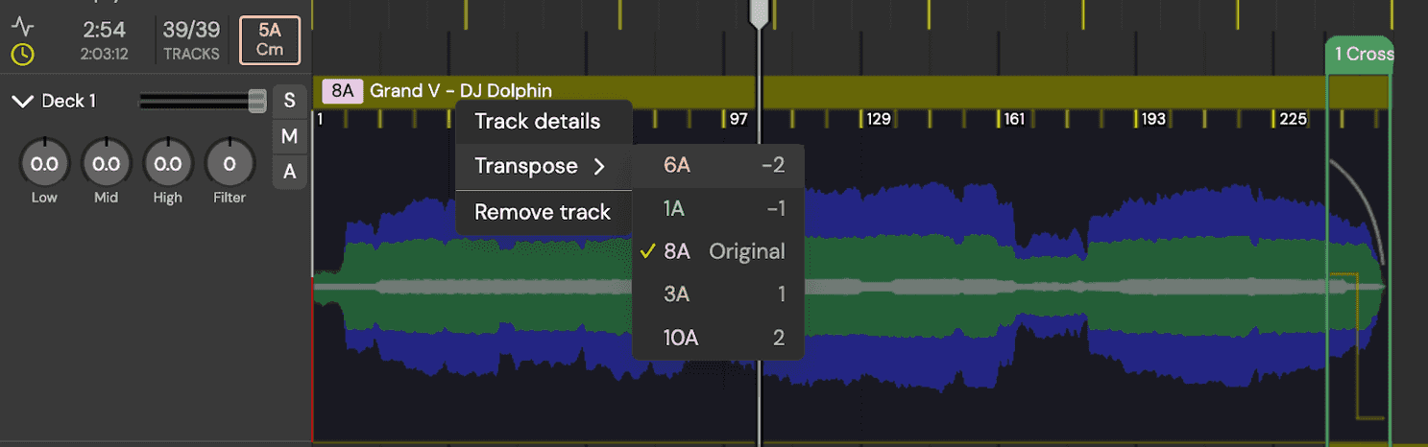This screenshot has width=1428, height=447.
Task: Open Track details from context menu
Action: pyautogui.click(x=538, y=122)
